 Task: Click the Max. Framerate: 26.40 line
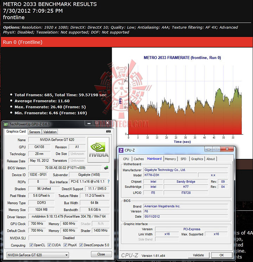tap(50, 107)
